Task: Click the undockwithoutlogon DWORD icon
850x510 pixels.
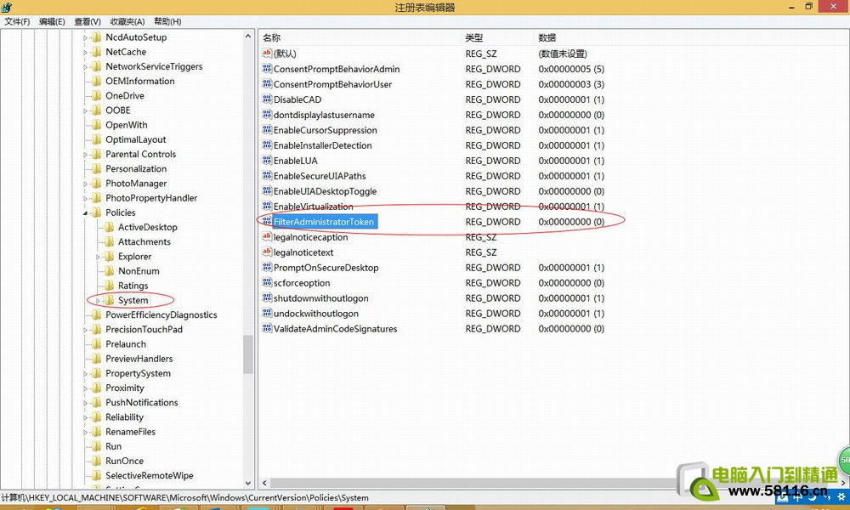Action: pyautogui.click(x=267, y=314)
